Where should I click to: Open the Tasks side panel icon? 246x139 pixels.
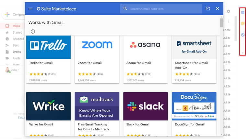click(242, 35)
